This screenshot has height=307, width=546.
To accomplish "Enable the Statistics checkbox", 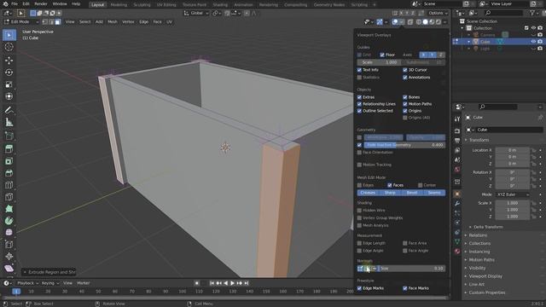I will click(359, 78).
